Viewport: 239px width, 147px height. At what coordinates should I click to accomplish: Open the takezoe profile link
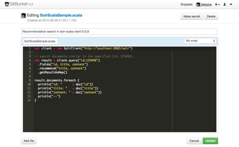tap(206, 4)
